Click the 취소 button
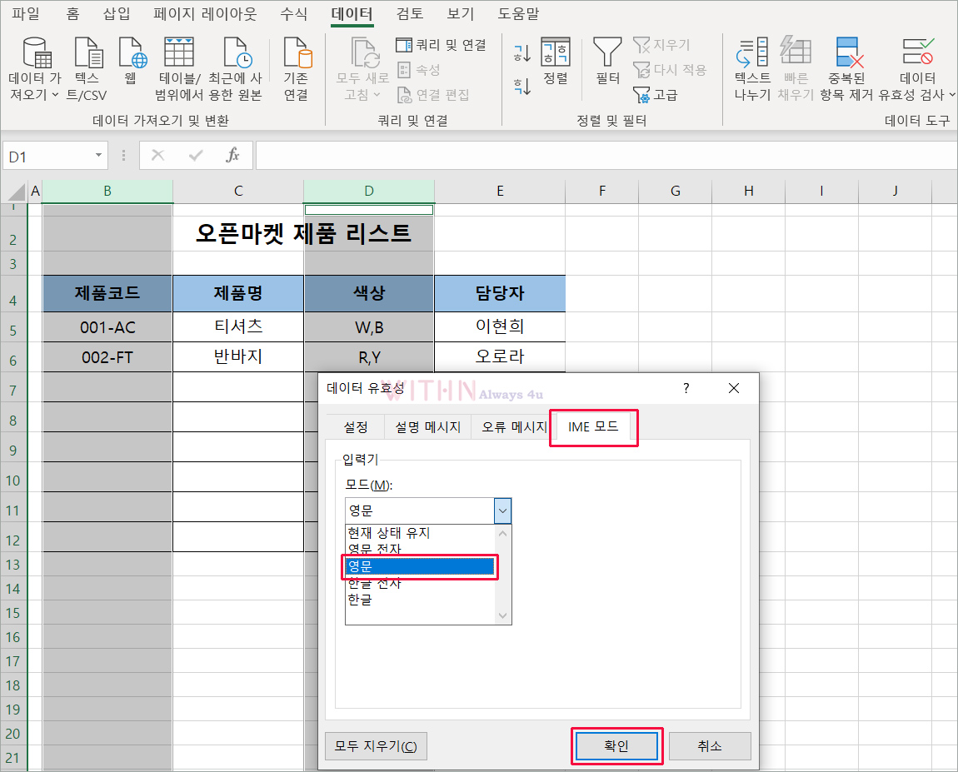Screen dimensions: 958x772 (x=709, y=745)
